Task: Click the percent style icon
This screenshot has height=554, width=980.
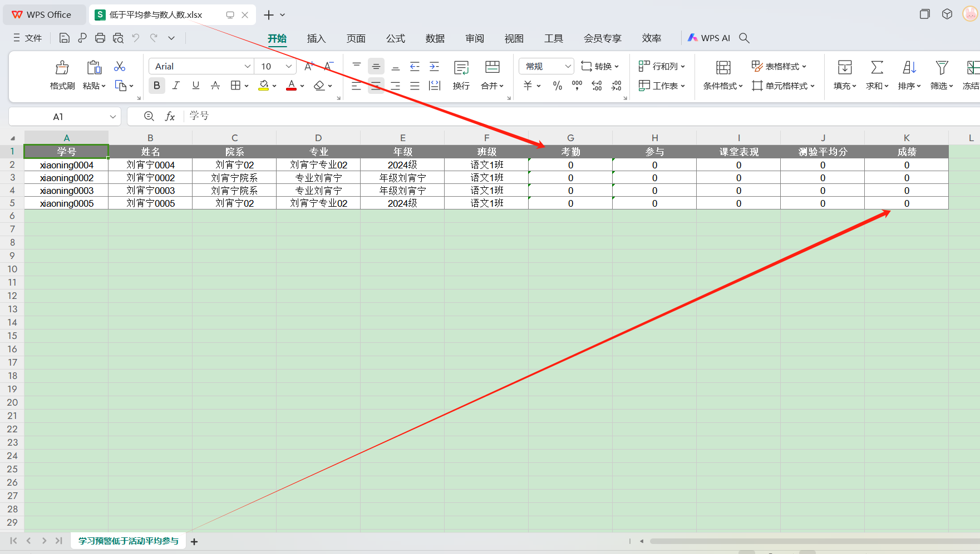Action: click(x=557, y=86)
